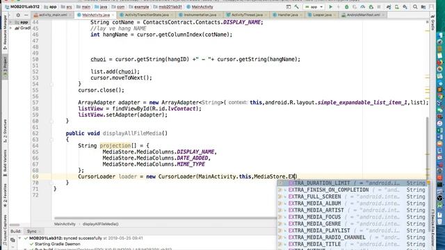
Task: Open SDK Manager icon in toolbar
Action: coord(405,7)
